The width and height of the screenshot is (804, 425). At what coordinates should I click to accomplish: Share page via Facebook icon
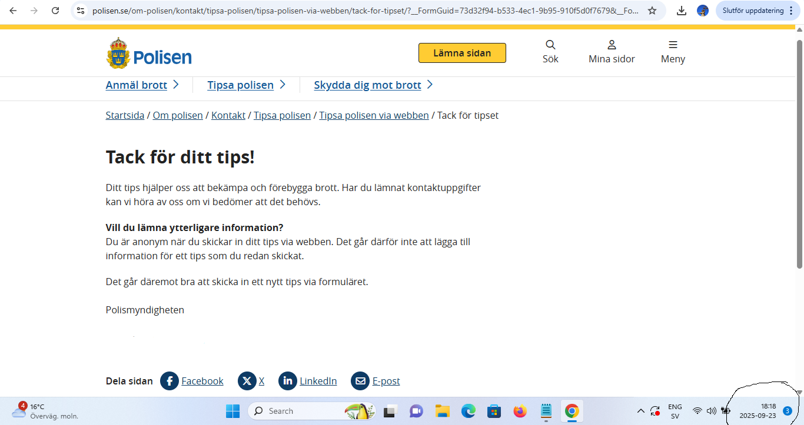click(x=170, y=381)
